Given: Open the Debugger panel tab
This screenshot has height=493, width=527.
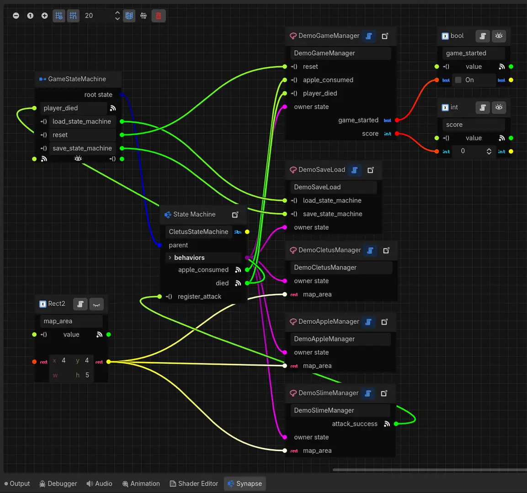Looking at the screenshot, I should [x=58, y=483].
